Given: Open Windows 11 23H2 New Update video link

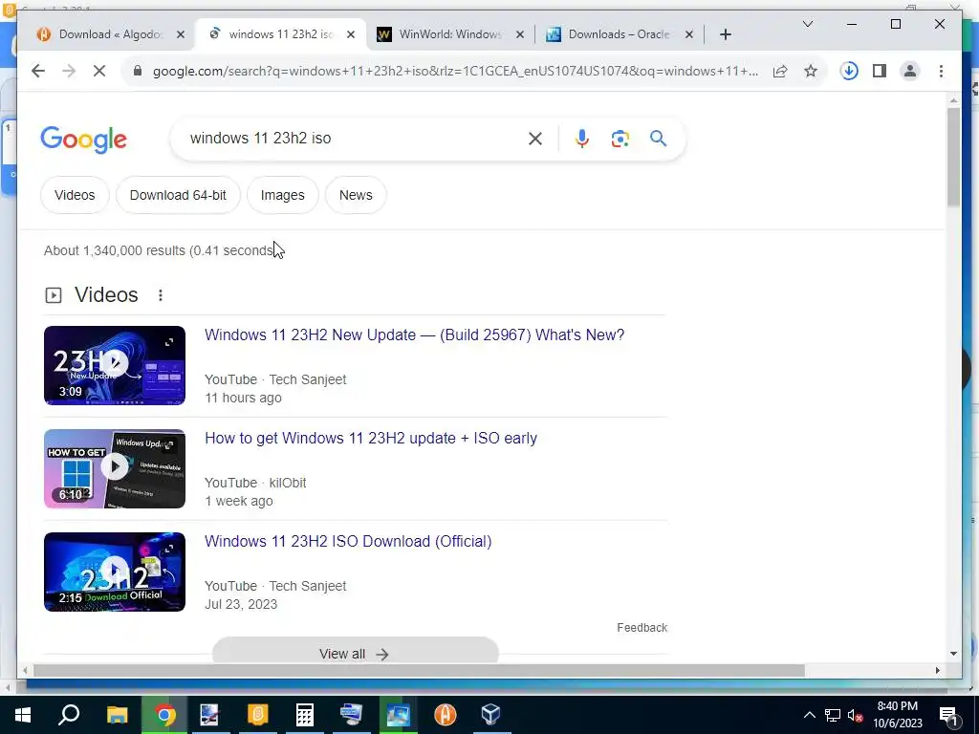Looking at the screenshot, I should (415, 335).
